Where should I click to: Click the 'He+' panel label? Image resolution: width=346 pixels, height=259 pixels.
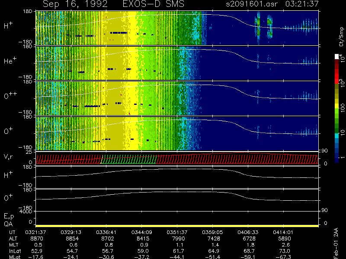point(10,60)
